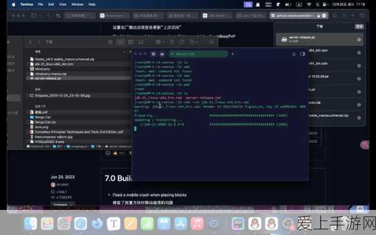376x235 pixels.
Task: Open Numbers from the Dock
Action: (x=147, y=224)
